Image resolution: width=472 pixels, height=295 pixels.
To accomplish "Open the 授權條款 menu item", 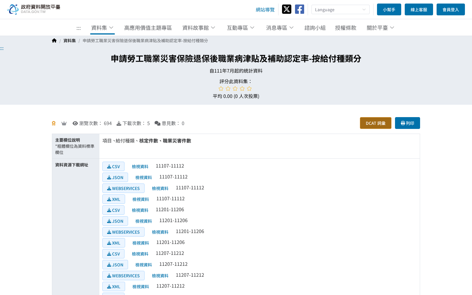I will pos(346,28).
